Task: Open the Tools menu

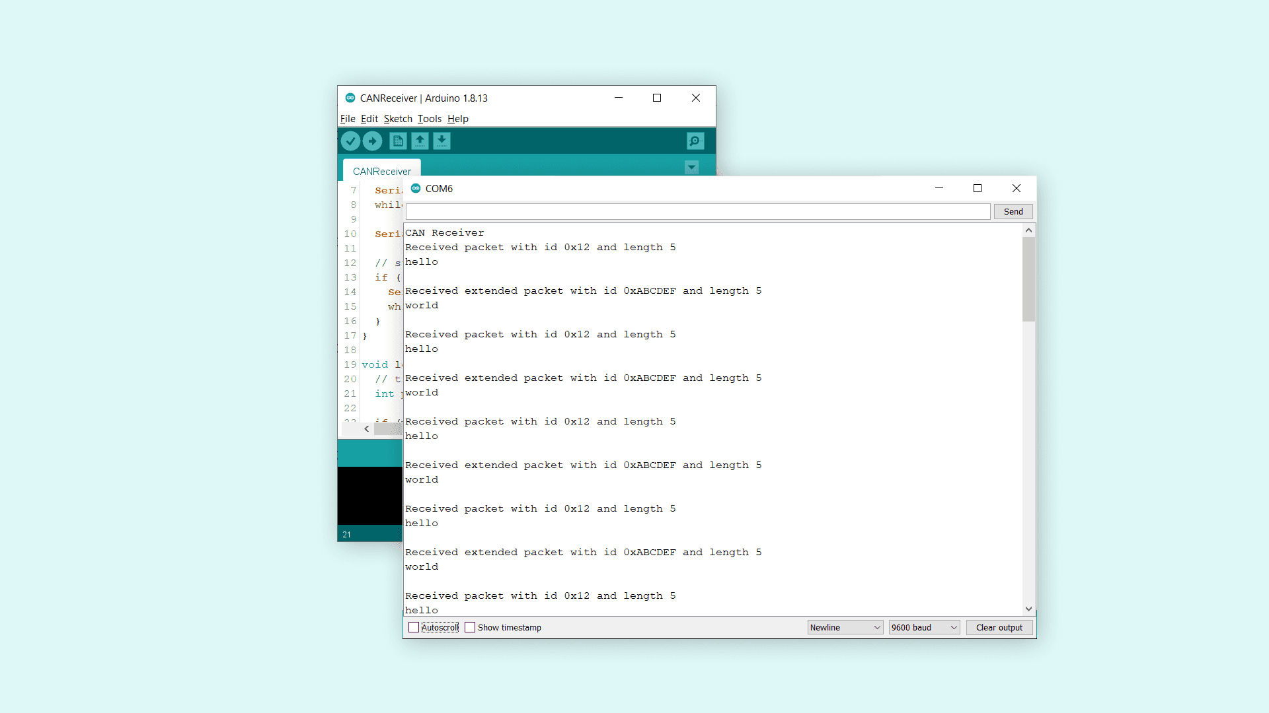Action: pos(429,119)
